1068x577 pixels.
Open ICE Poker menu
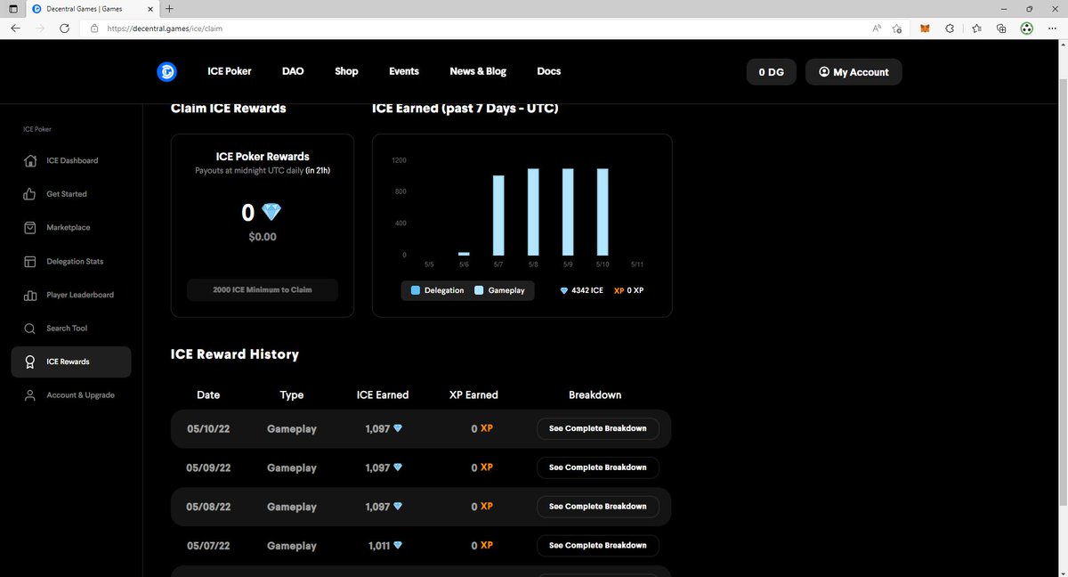(x=230, y=71)
